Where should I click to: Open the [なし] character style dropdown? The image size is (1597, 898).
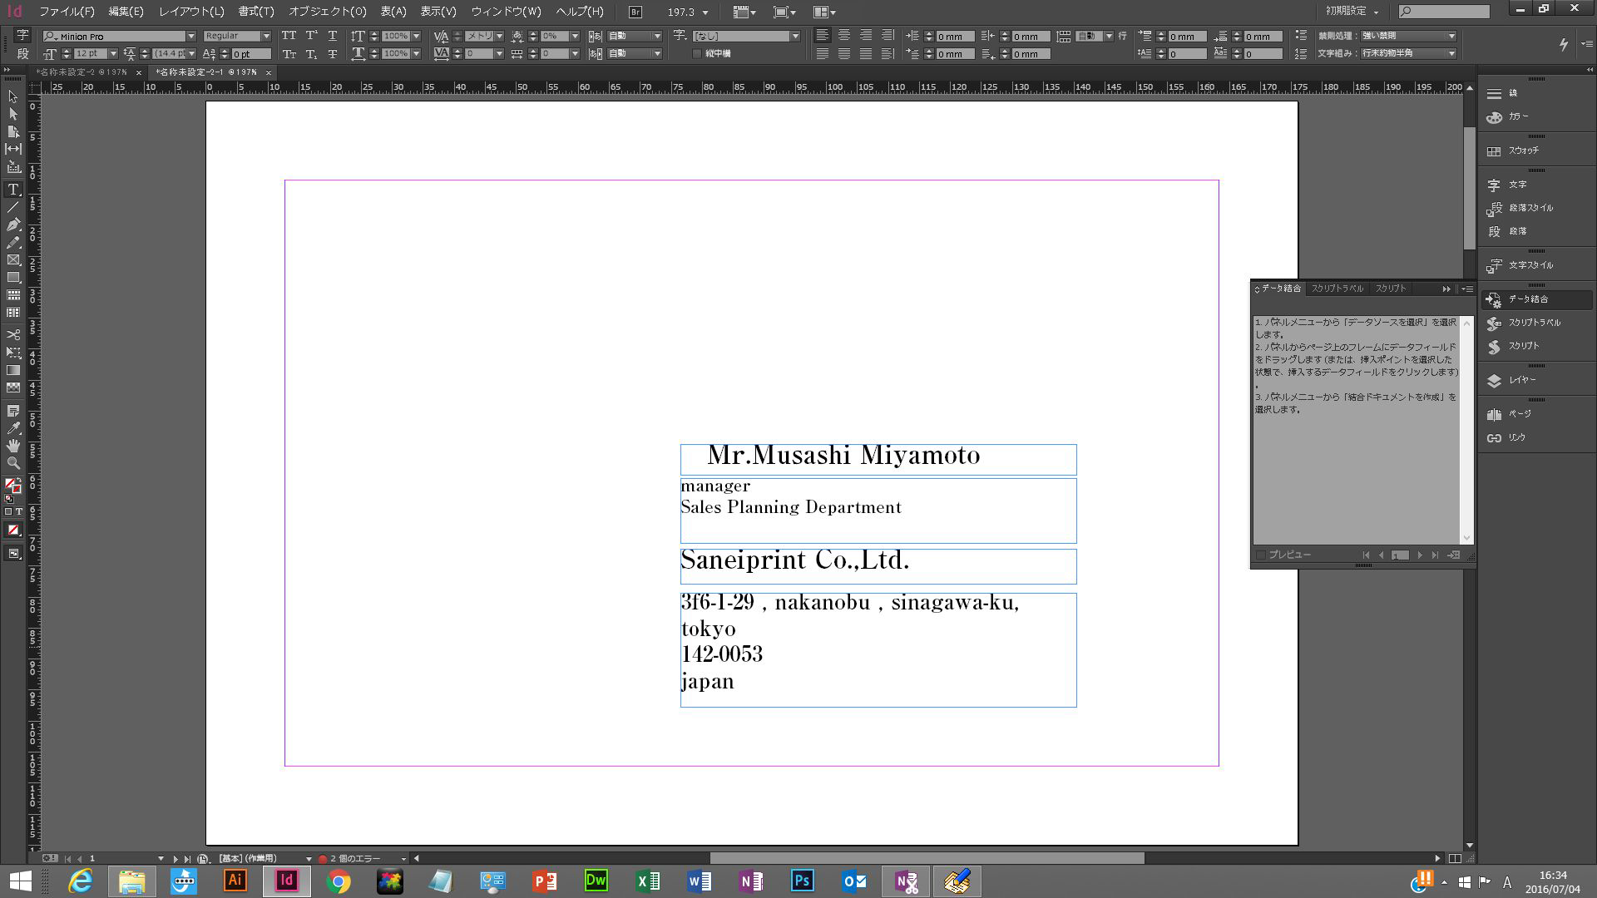[x=795, y=36]
